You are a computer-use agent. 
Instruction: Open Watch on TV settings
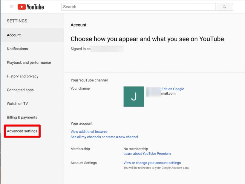point(17,104)
